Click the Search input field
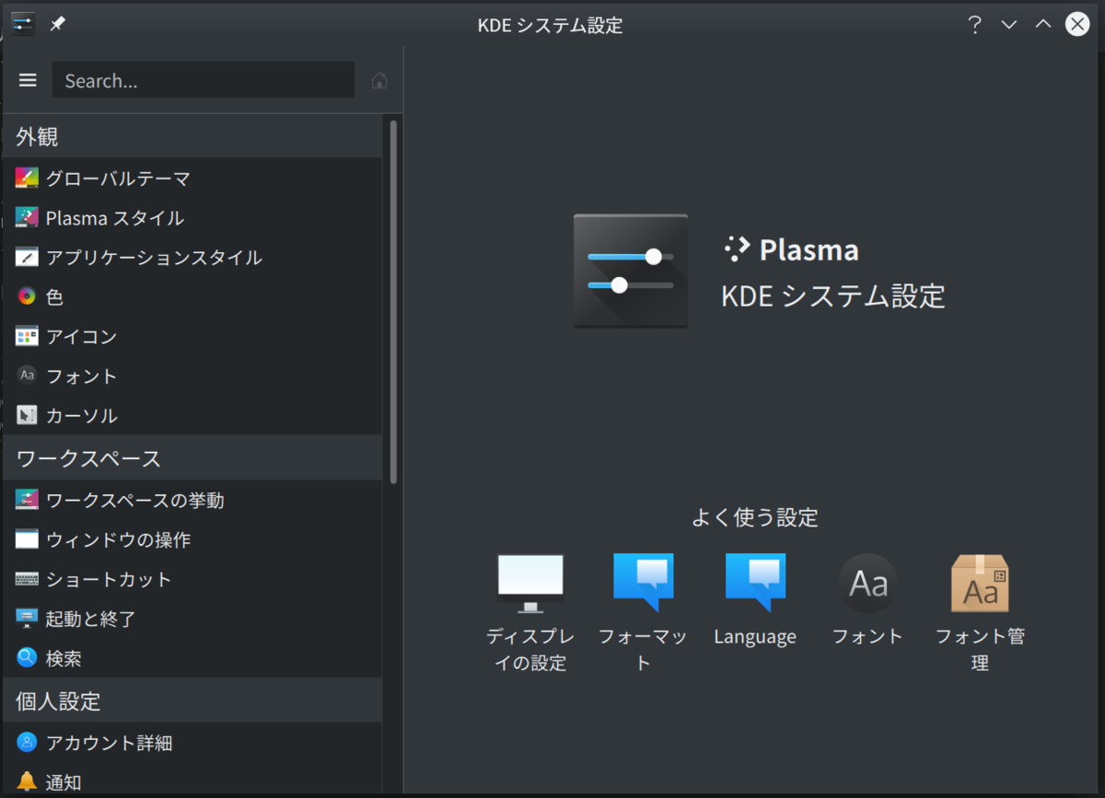Image resolution: width=1105 pixels, height=798 pixels. [x=204, y=80]
